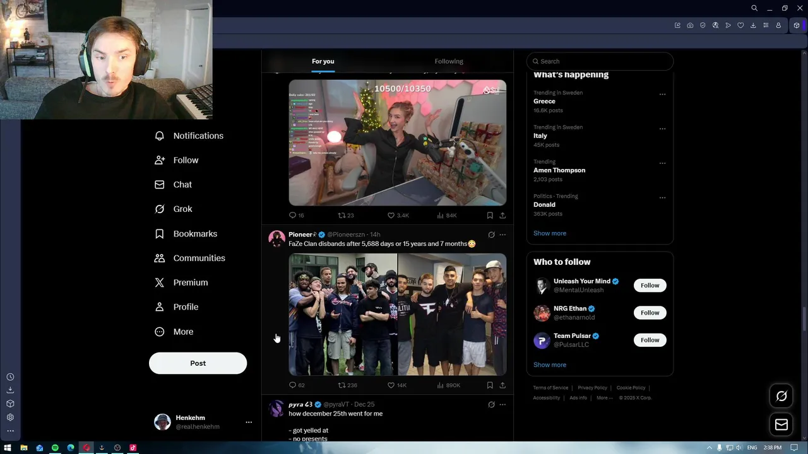Open the left FaZe group photo
The width and height of the screenshot is (808, 454).
pyautogui.click(x=343, y=315)
